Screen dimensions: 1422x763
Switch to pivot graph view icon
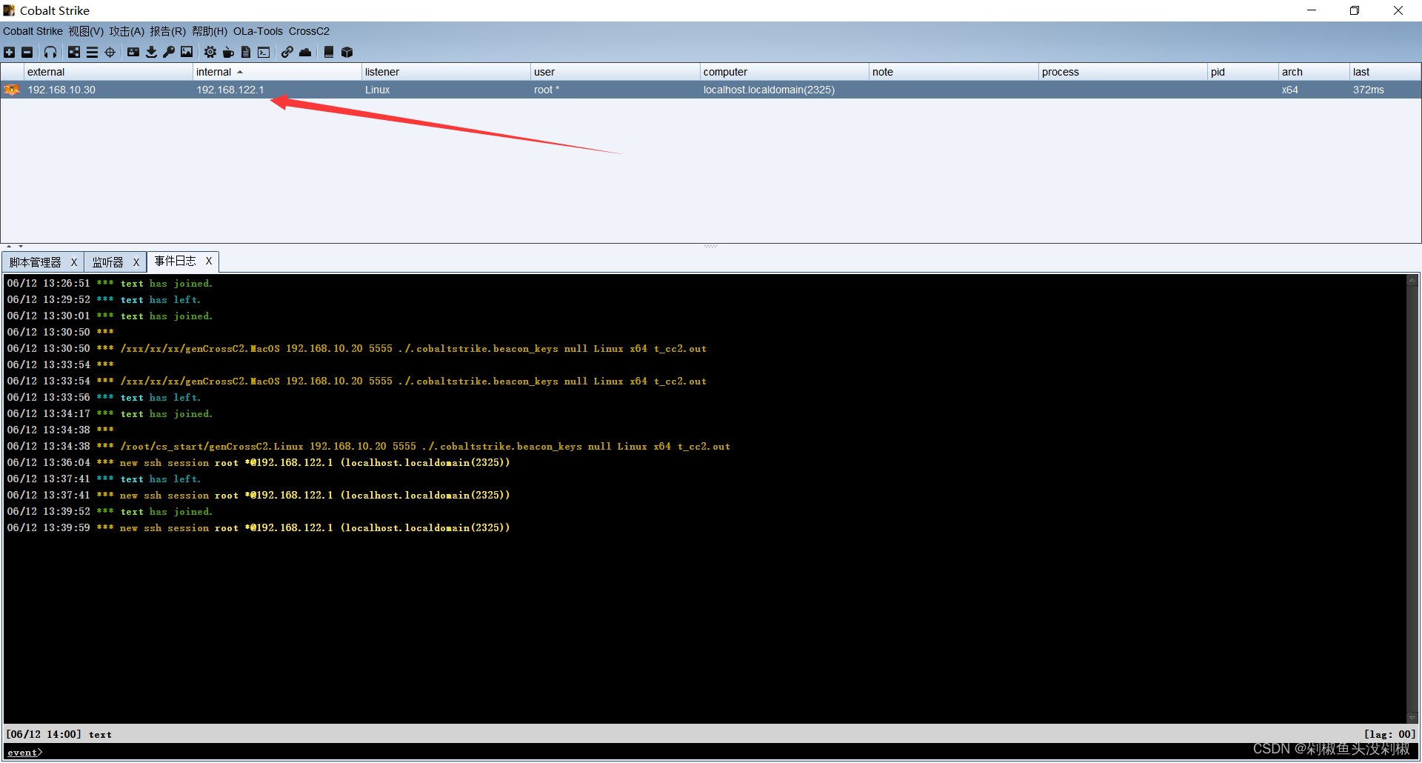click(x=74, y=52)
